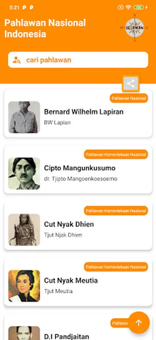Viewport: 156px width, 340px height.
Task: Open Cipto Mangunkusumo portrait thumbnail
Action: tap(24, 173)
